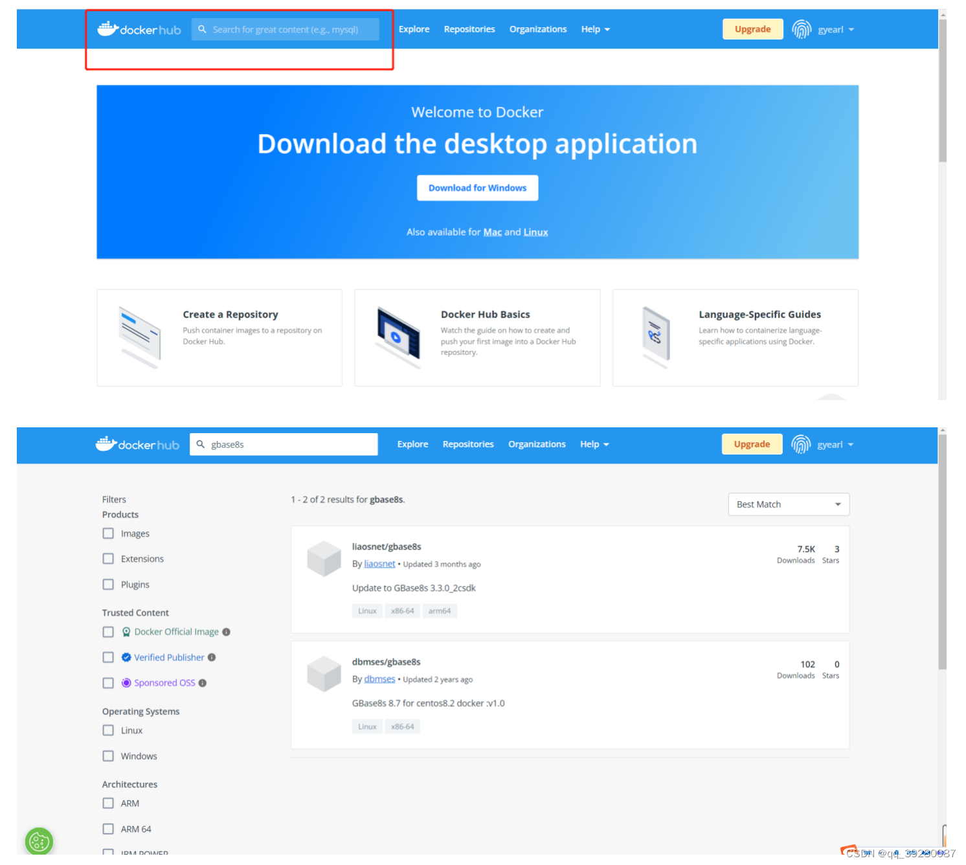Open the dbmses publisher link

pos(379,679)
